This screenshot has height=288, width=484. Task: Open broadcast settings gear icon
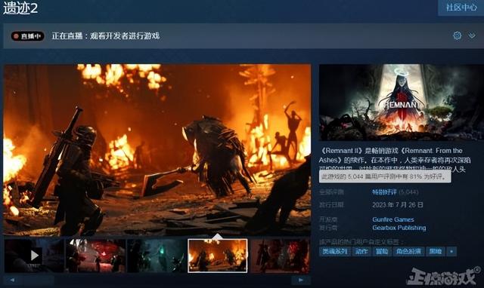457,35
